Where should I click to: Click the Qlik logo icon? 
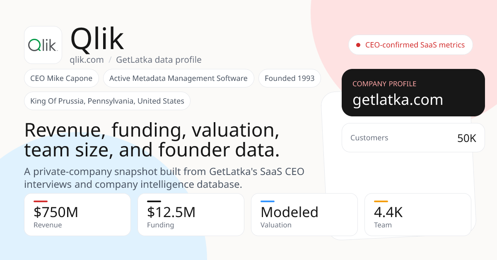click(x=43, y=45)
